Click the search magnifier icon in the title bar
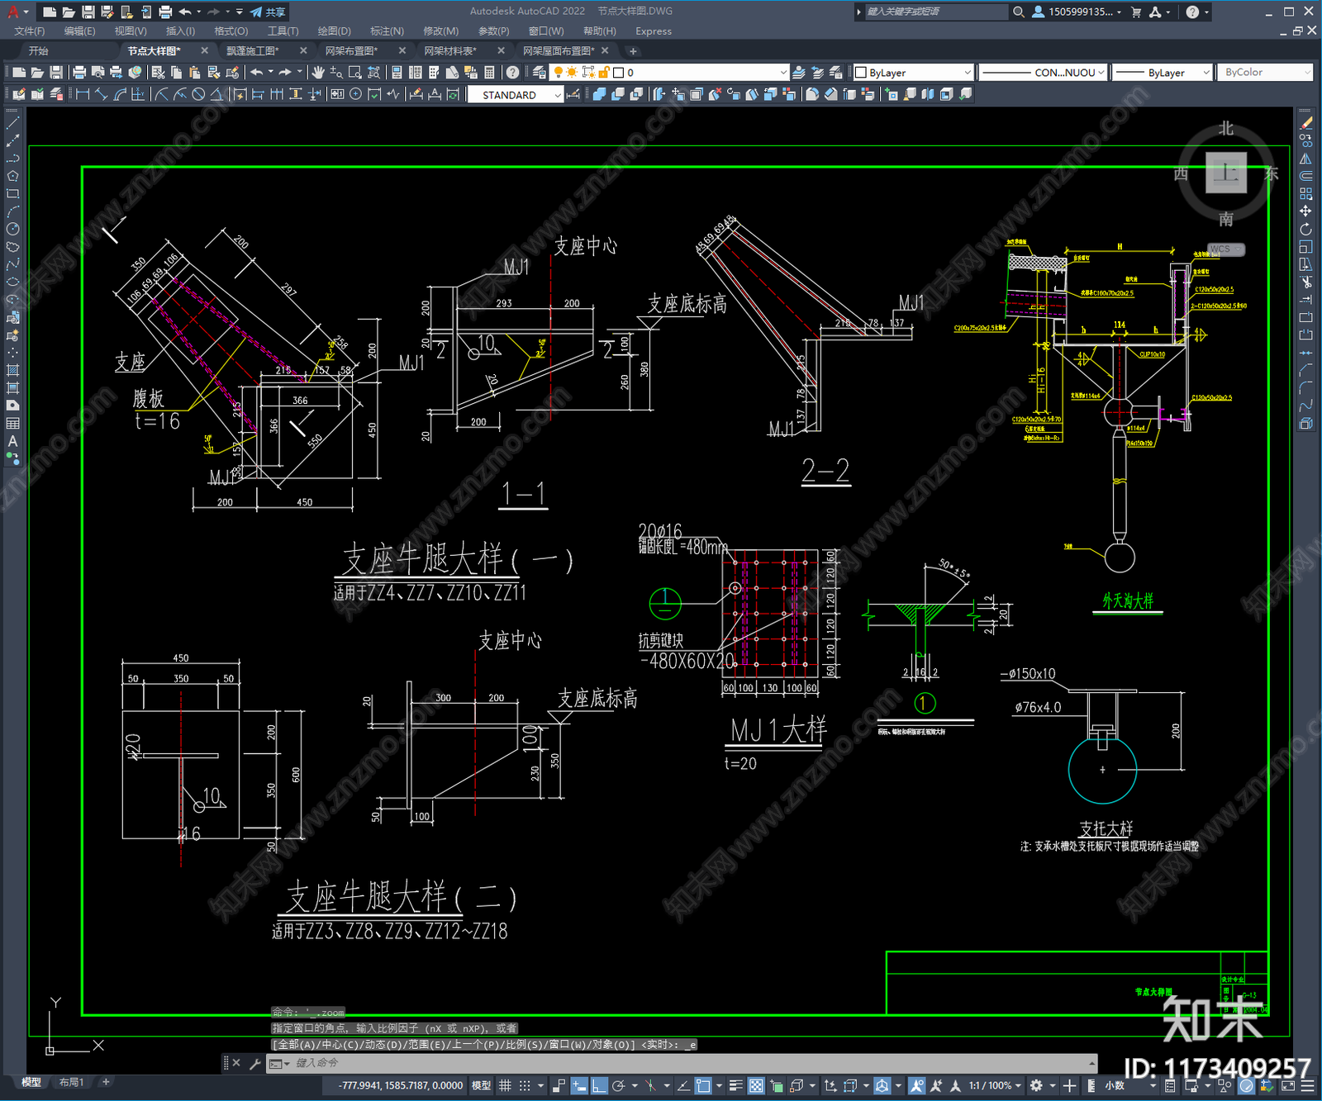 [x=1019, y=12]
